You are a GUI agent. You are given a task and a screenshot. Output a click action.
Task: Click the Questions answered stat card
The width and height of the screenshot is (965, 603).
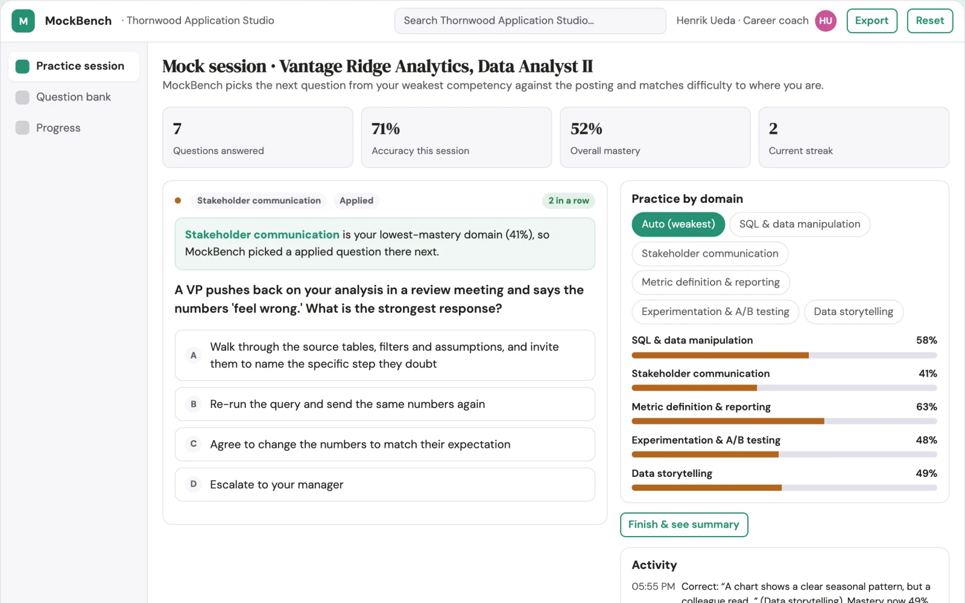click(x=258, y=138)
